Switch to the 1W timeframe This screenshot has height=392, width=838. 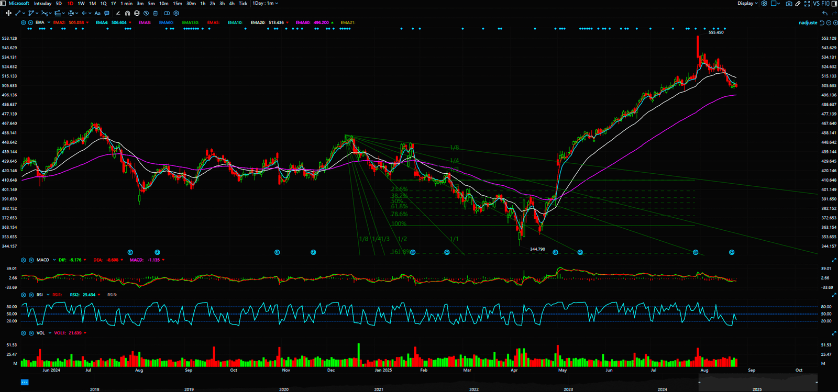81,4
